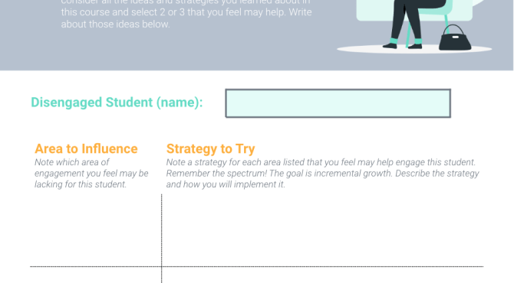Click the horizontal dotted row divider

[257, 267]
